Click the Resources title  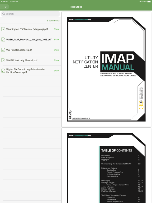pos(76,7)
